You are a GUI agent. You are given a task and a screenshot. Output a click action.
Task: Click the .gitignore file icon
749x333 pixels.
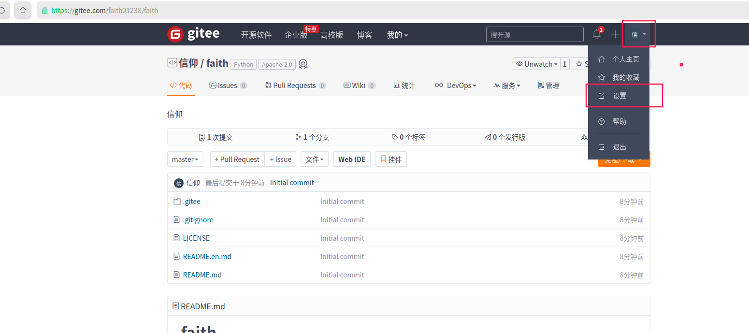tap(177, 219)
